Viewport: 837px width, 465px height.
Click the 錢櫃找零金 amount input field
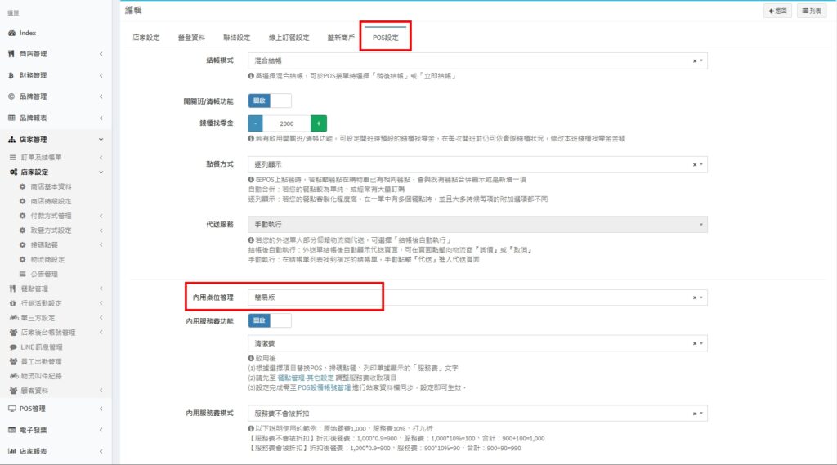click(x=286, y=123)
